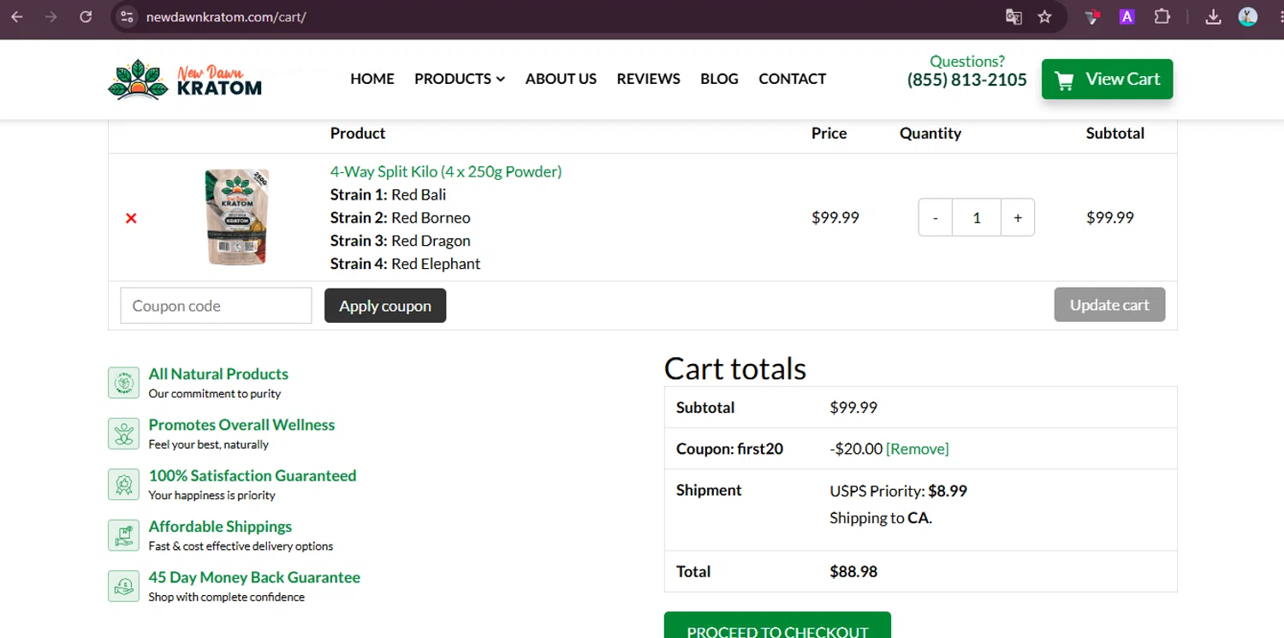Image resolution: width=1284 pixels, height=638 pixels.
Task: Click the address bar URL
Action: [226, 17]
